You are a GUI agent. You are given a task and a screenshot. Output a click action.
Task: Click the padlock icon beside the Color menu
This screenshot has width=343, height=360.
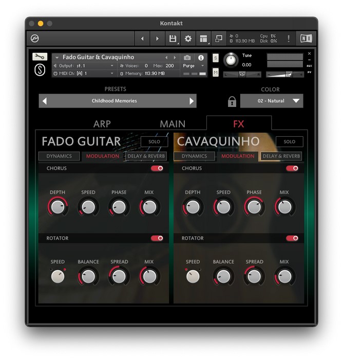click(x=232, y=101)
